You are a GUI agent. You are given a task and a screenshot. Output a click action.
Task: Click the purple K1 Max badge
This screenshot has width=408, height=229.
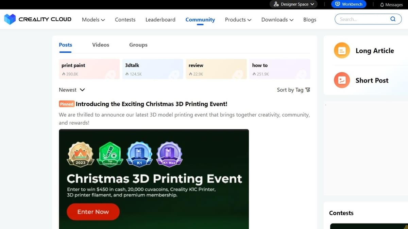tap(169, 154)
